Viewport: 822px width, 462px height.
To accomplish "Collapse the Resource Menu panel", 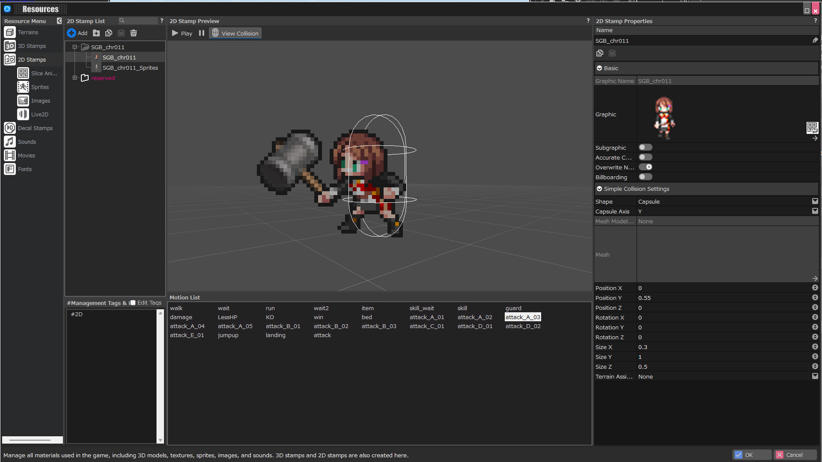I will point(59,21).
